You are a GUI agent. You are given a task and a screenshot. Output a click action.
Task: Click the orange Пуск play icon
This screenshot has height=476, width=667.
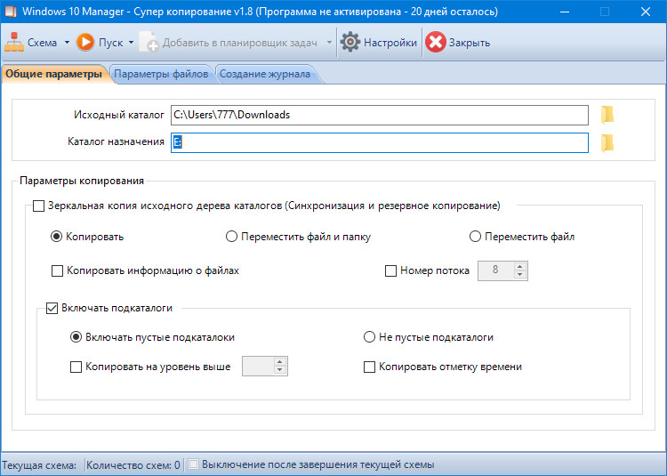(85, 42)
